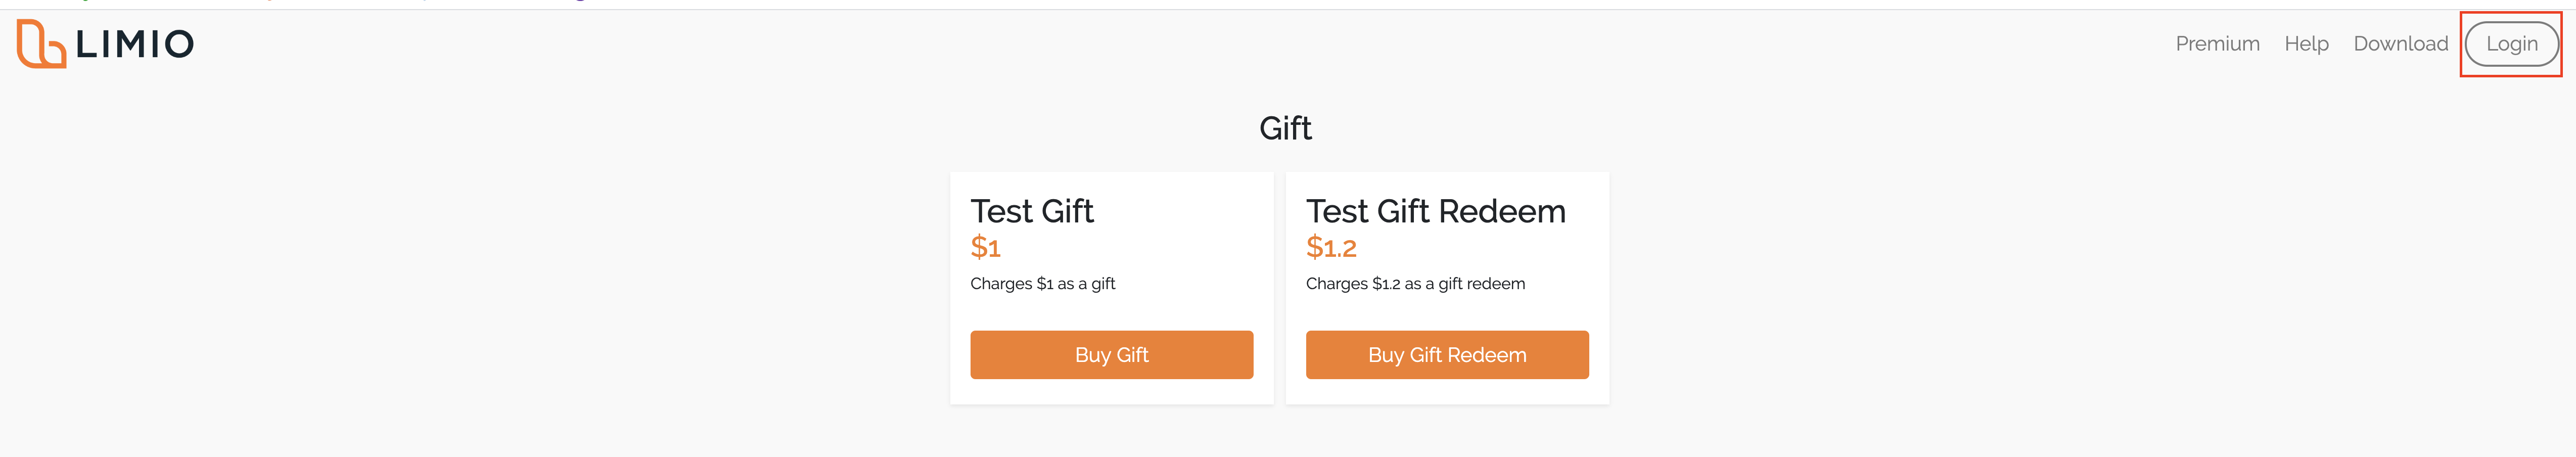Open the Premium page
Image resolution: width=2576 pixels, height=457 pixels.
point(2217,44)
